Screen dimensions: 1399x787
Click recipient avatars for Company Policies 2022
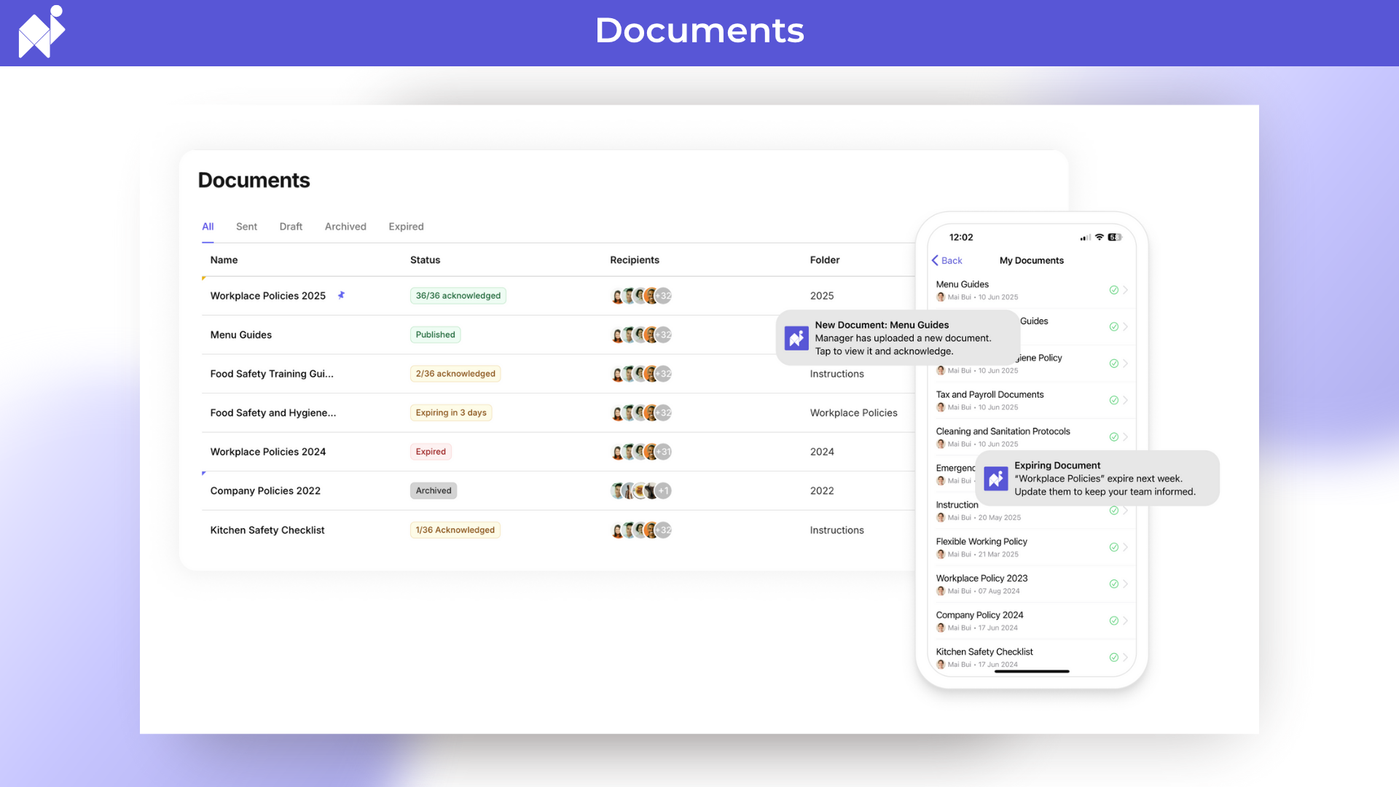pos(640,491)
